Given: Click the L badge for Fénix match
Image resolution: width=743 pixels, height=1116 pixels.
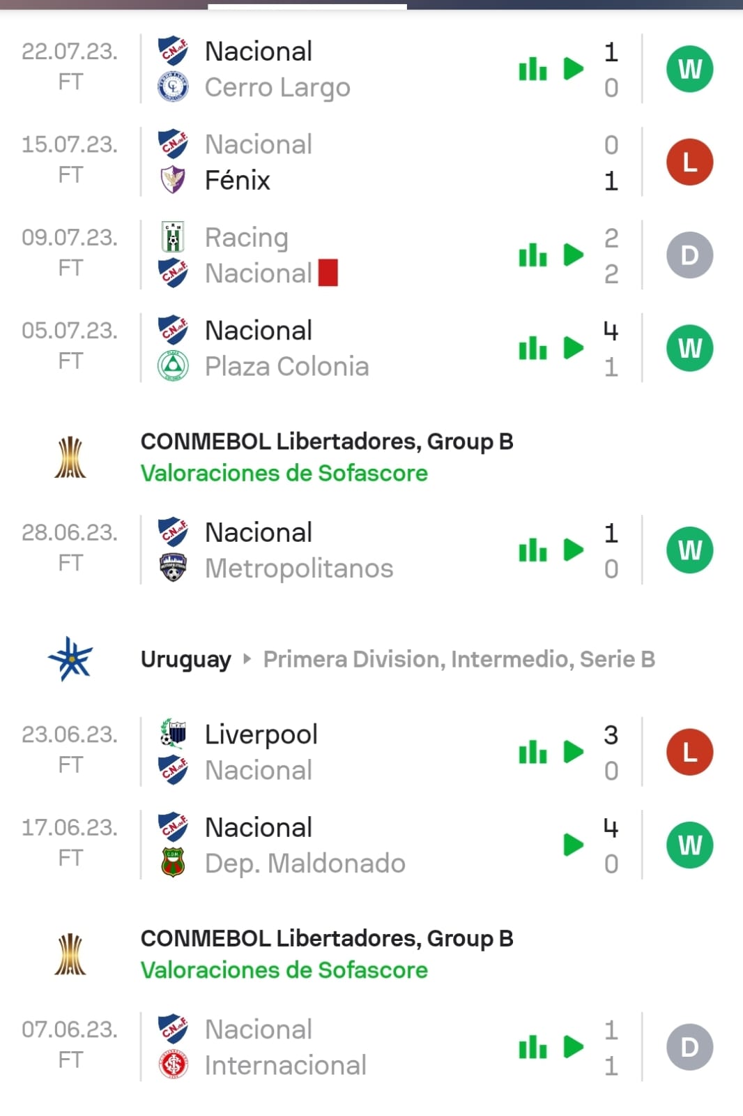Looking at the screenshot, I should click(x=689, y=162).
